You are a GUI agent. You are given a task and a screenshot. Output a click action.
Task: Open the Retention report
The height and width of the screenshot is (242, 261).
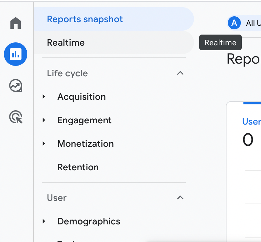pyautogui.click(x=78, y=167)
